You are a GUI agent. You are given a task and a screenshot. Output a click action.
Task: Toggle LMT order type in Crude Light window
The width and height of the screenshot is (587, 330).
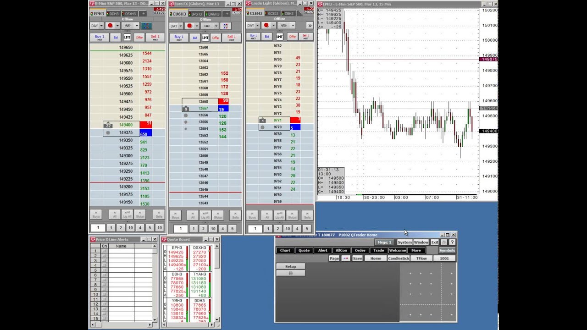[279, 37]
